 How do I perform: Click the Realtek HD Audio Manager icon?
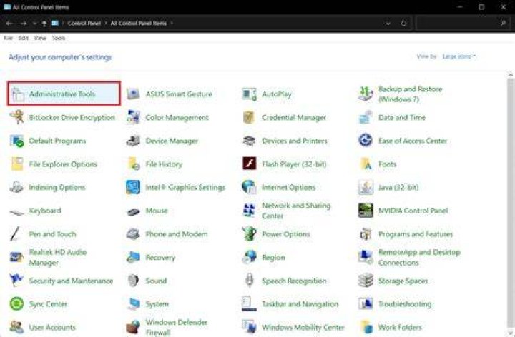17,258
